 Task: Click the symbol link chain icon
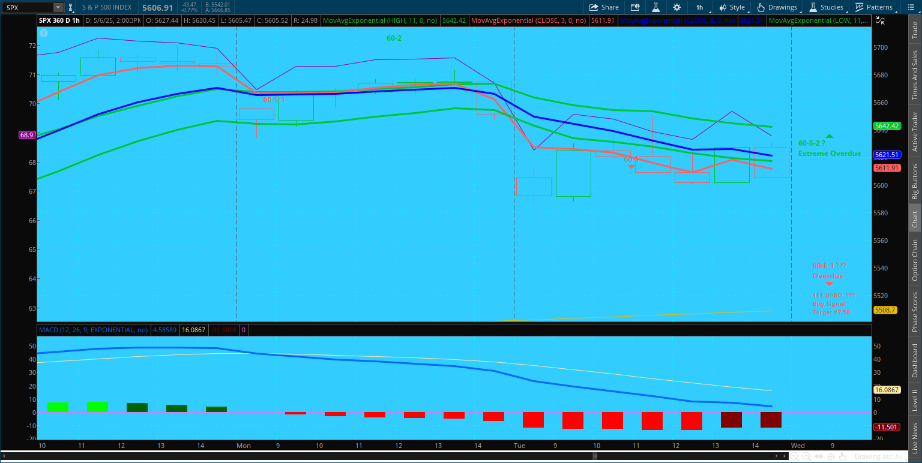[71, 7]
